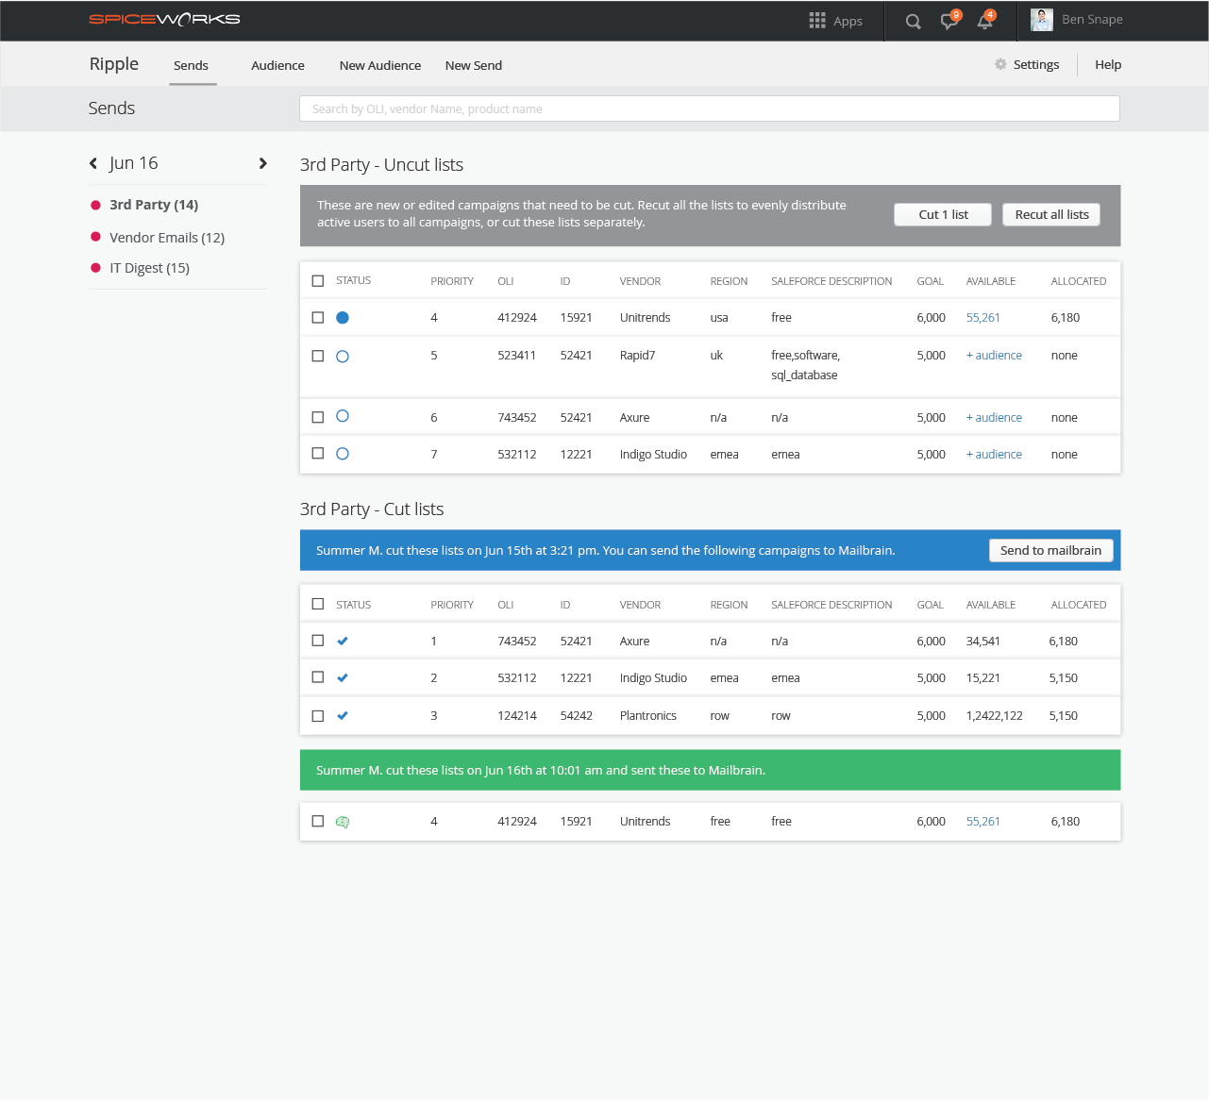Viewport: 1209px width, 1101px height.
Task: Check the Plantronics row checkbox
Action: click(x=318, y=716)
